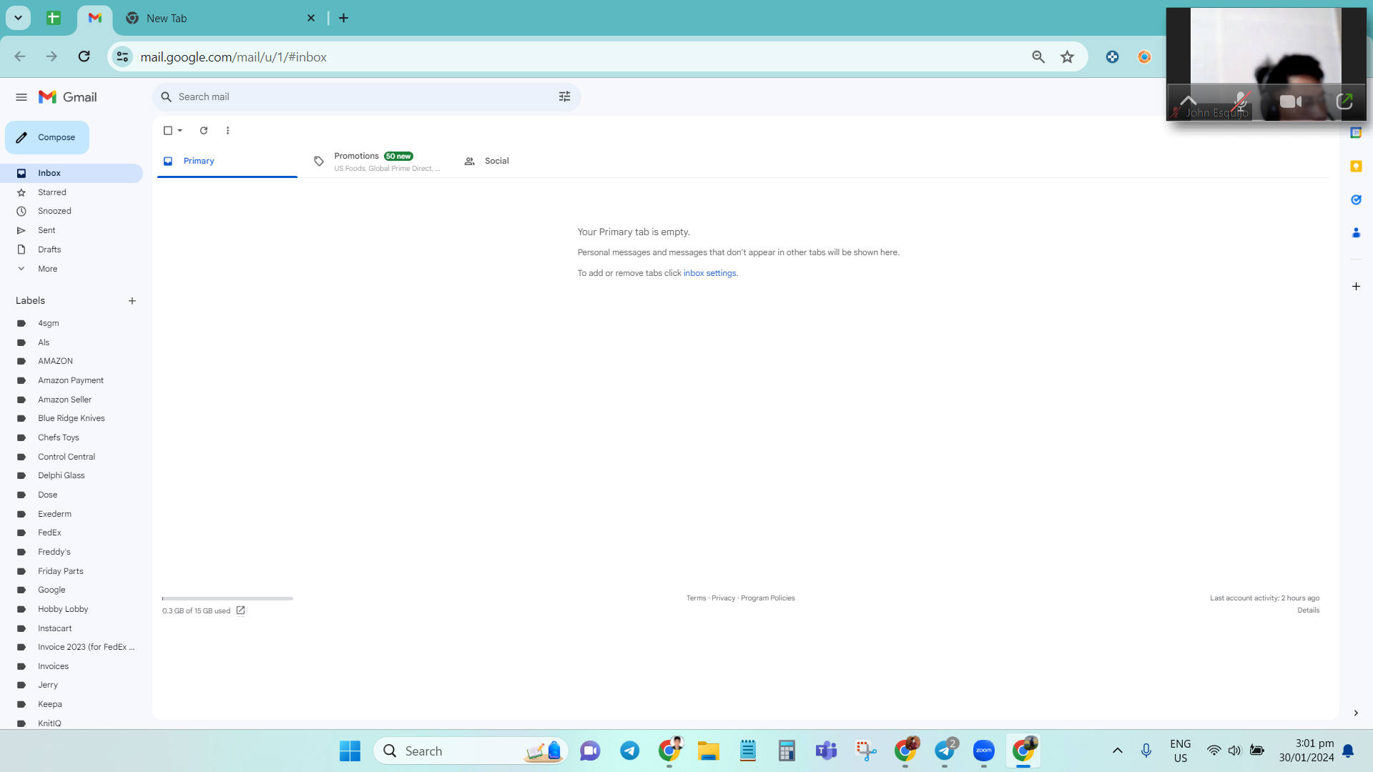Screen dimensions: 1373x772
Task: Open Google Calendar side panel icon
Action: 1356,133
